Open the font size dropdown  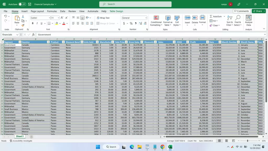(58, 18)
